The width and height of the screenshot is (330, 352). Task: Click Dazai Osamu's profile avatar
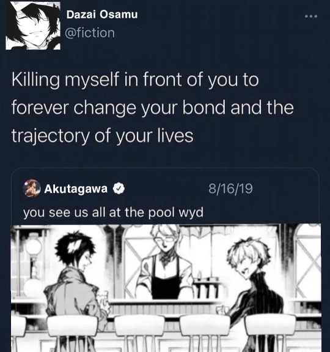33,25
